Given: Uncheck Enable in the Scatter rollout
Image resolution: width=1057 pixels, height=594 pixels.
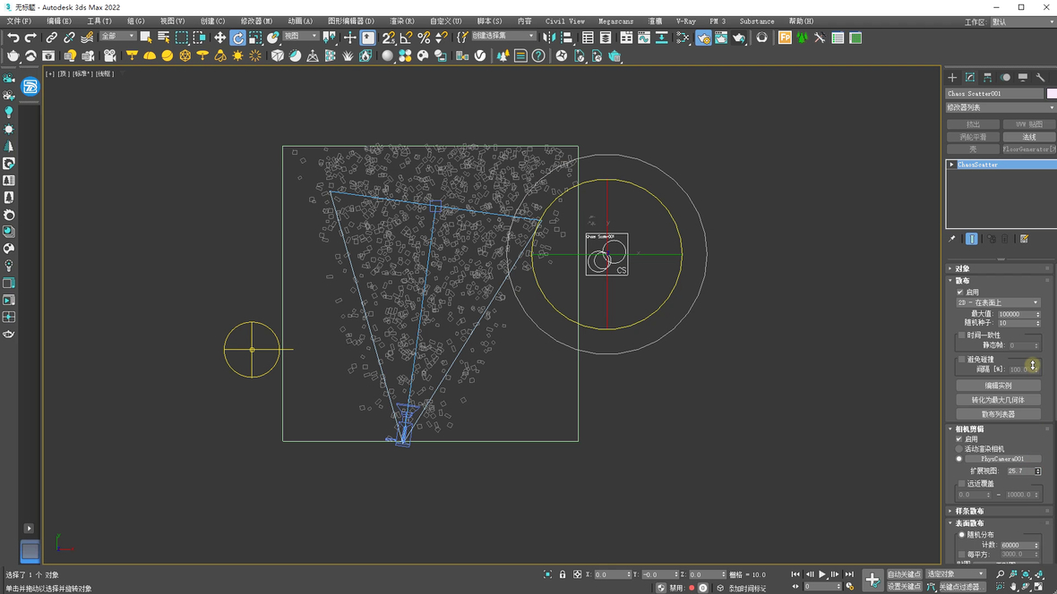Looking at the screenshot, I should (x=960, y=292).
